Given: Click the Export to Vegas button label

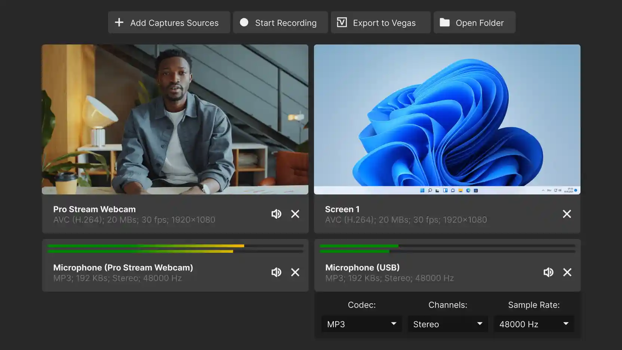Looking at the screenshot, I should 384,23.
